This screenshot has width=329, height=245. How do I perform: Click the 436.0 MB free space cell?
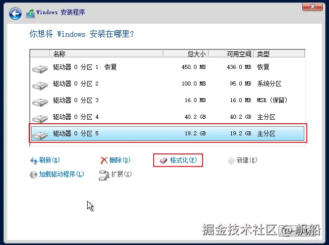pyautogui.click(x=239, y=67)
